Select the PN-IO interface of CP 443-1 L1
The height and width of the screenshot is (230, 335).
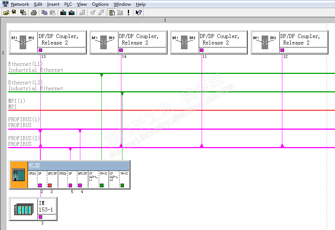click(104, 179)
